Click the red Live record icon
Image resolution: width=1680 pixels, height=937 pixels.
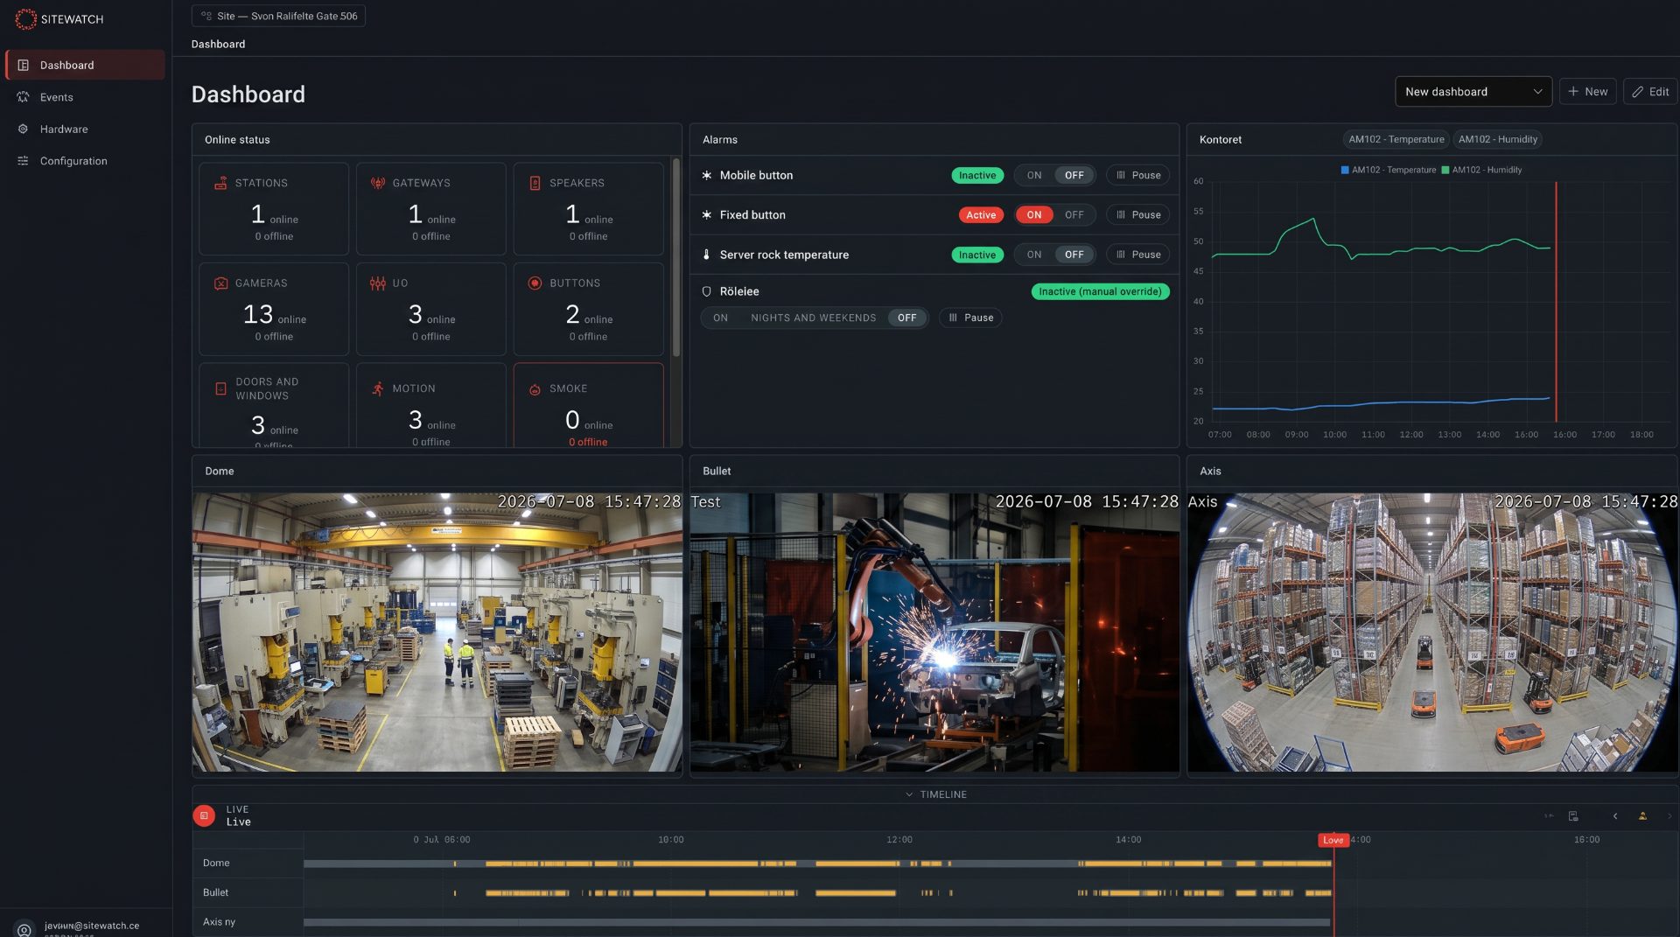(x=204, y=815)
